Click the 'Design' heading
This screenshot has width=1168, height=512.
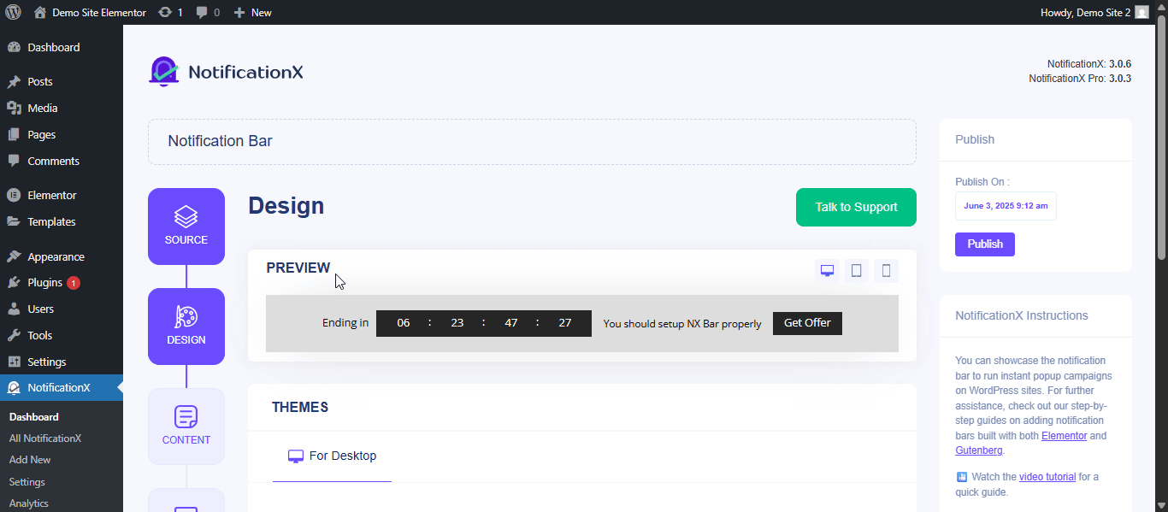[286, 206]
